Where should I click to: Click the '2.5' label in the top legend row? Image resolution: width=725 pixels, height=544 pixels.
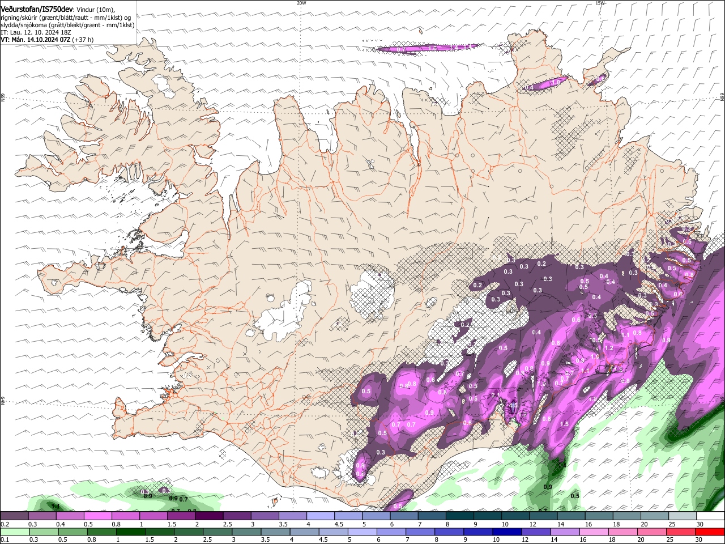pyautogui.click(x=228, y=524)
